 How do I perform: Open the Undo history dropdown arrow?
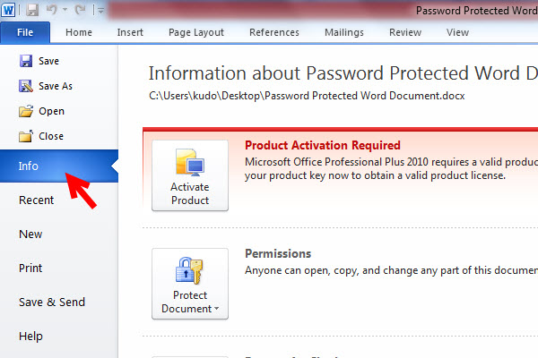click(65, 11)
